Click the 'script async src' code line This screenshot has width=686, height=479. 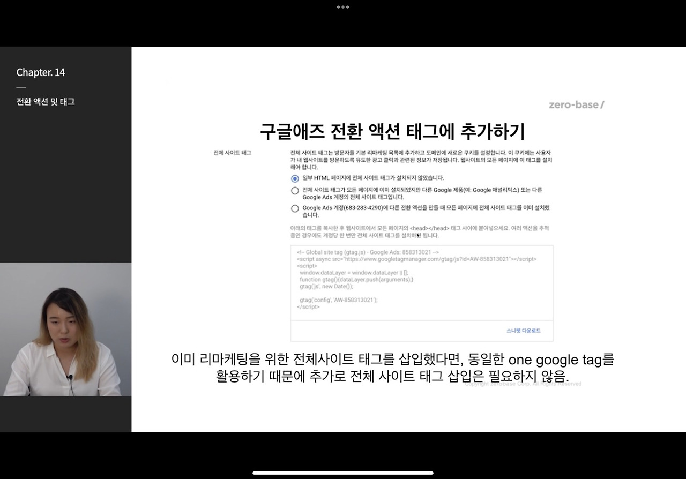pyautogui.click(x=416, y=259)
